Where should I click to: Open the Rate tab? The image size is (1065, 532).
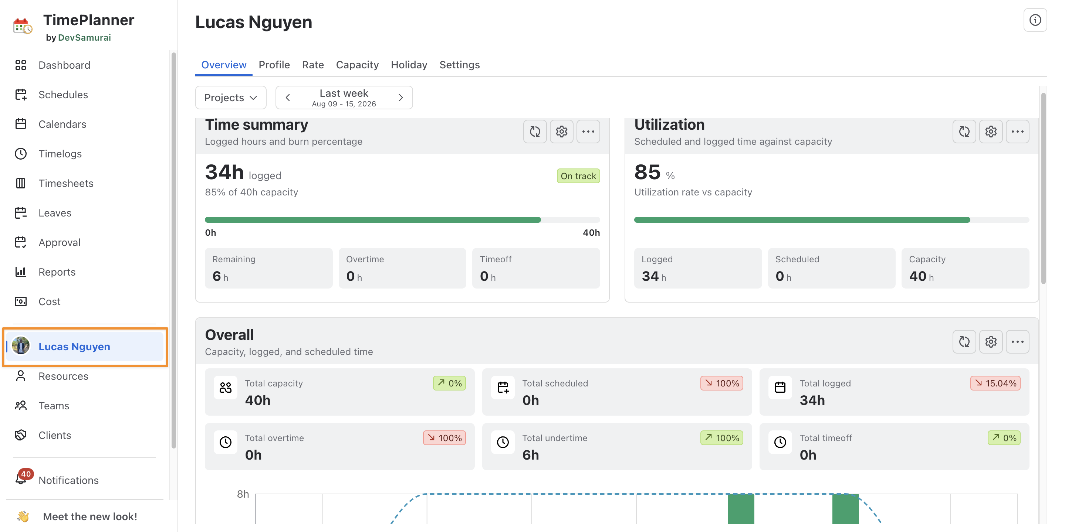(x=313, y=65)
